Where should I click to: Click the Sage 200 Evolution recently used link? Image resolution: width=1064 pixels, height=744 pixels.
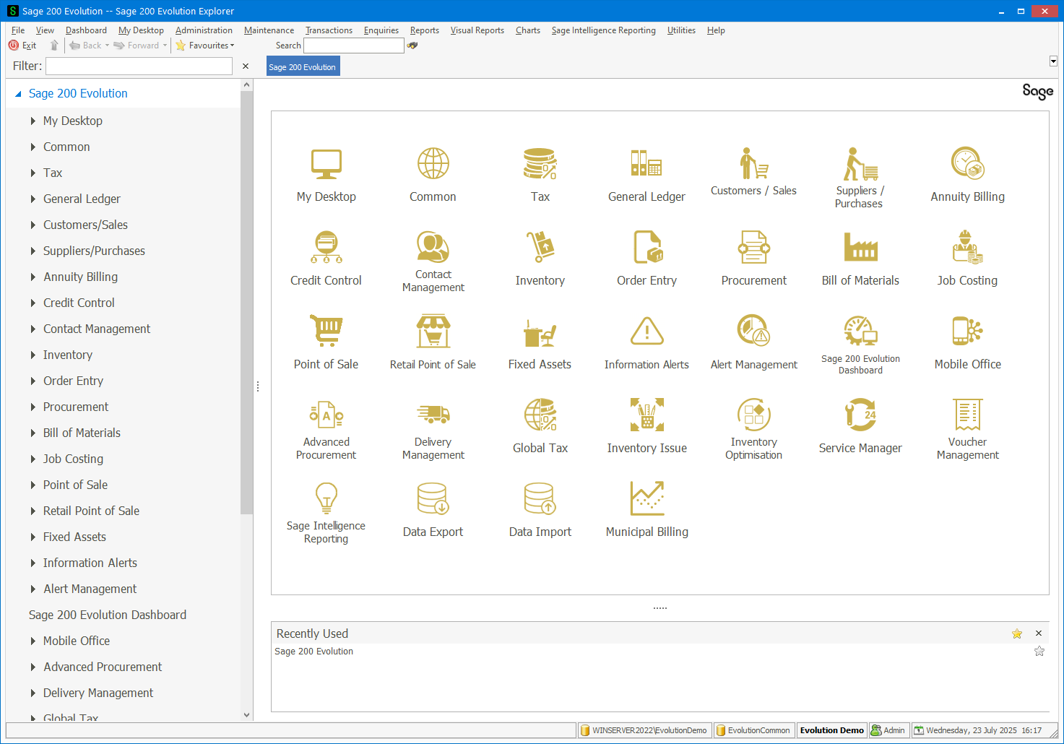click(313, 652)
